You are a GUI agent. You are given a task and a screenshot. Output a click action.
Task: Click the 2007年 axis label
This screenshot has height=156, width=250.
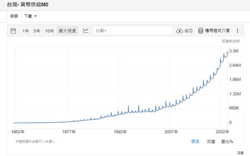point(171,132)
